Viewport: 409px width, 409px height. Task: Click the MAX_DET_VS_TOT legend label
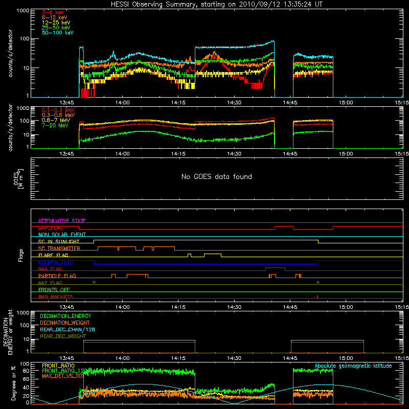click(63, 376)
